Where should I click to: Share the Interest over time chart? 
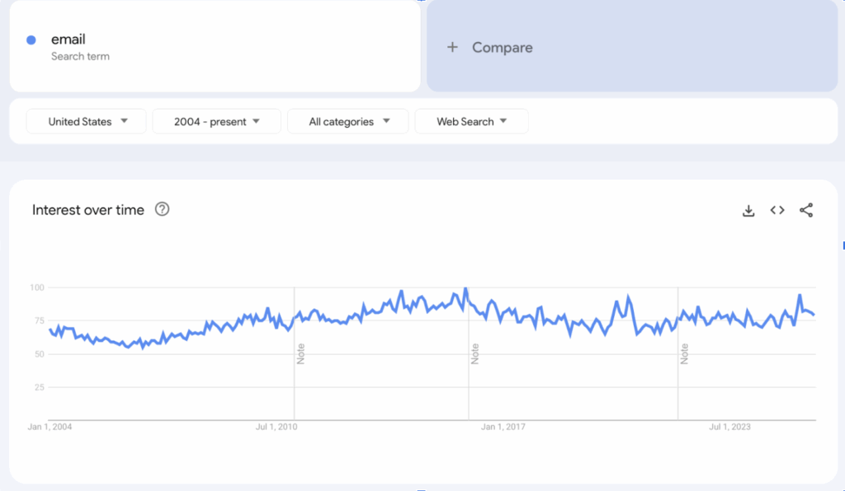pos(806,210)
